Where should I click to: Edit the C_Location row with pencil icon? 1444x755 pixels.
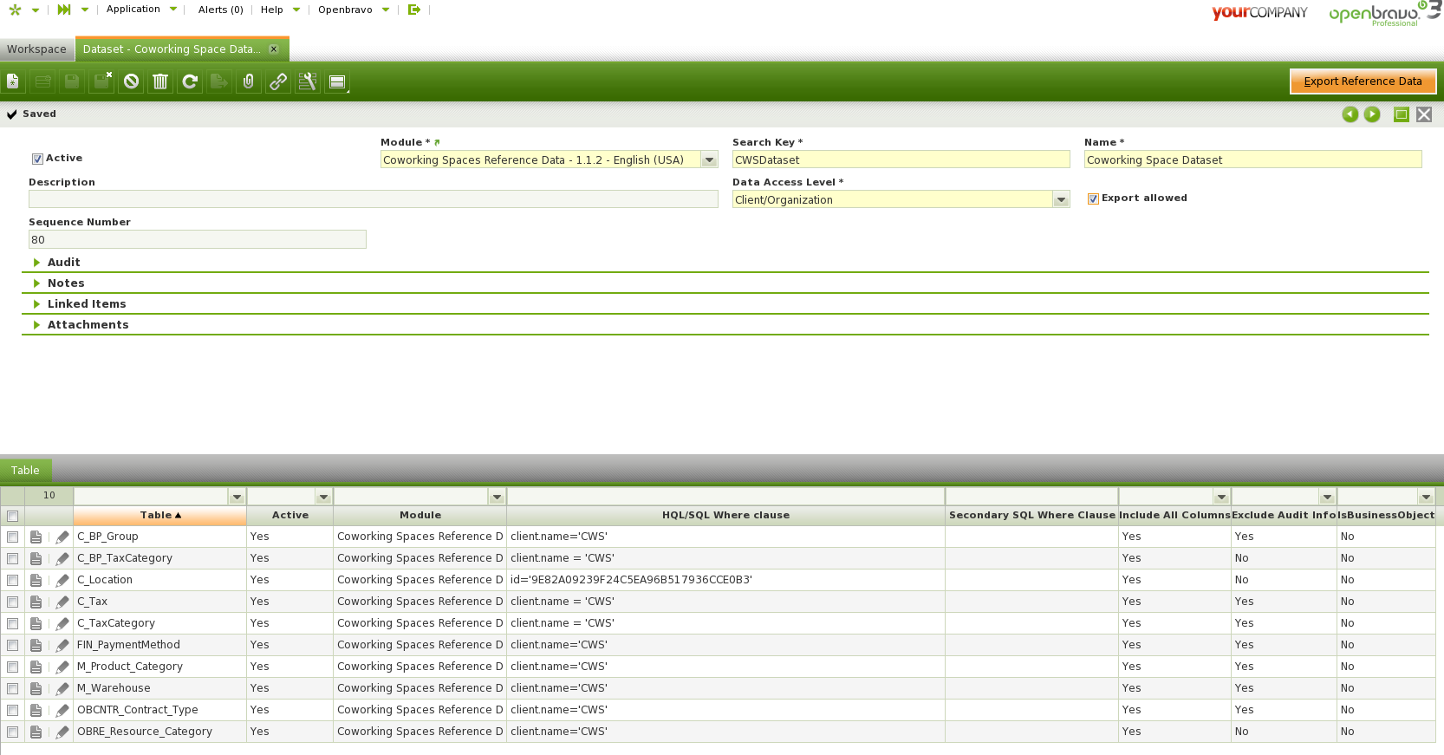pos(62,581)
